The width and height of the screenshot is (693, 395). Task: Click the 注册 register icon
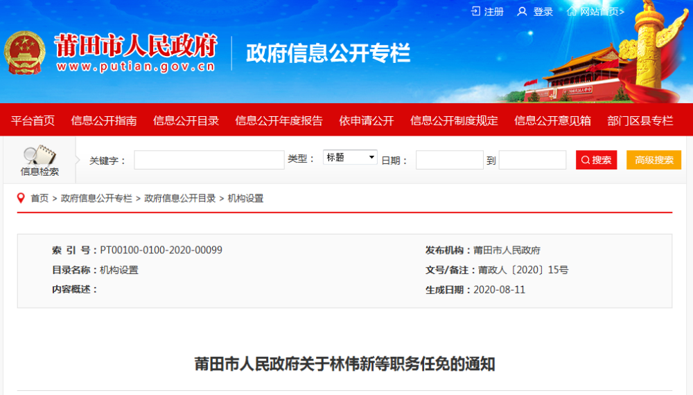click(x=475, y=11)
